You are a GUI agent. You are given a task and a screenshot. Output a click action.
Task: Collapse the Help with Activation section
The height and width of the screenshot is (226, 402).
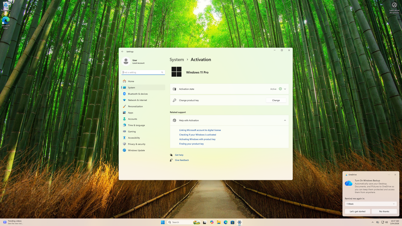[285, 121]
